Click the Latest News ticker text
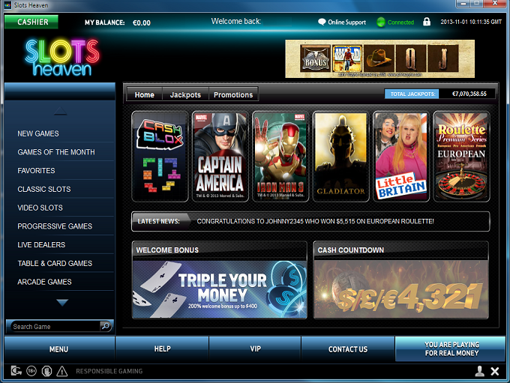Viewport: 510px width, 383px height. pos(315,221)
